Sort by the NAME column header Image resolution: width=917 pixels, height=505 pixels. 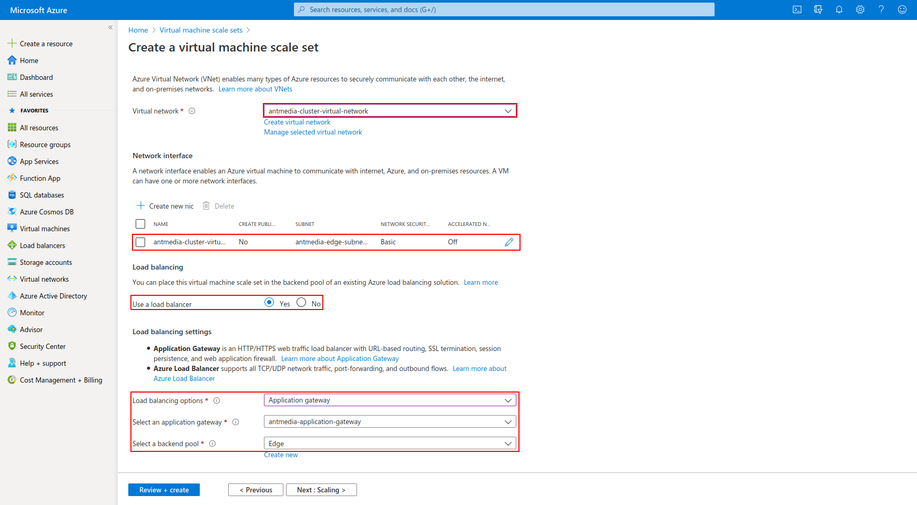pyautogui.click(x=161, y=224)
